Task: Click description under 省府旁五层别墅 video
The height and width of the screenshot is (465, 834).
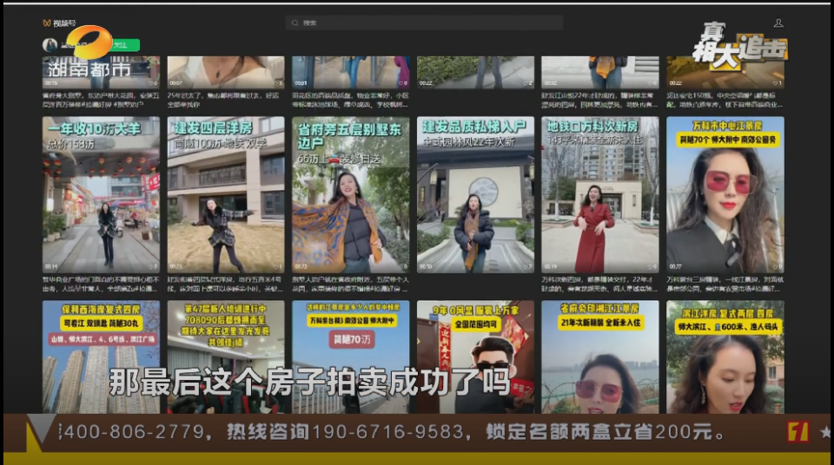Action: click(350, 284)
